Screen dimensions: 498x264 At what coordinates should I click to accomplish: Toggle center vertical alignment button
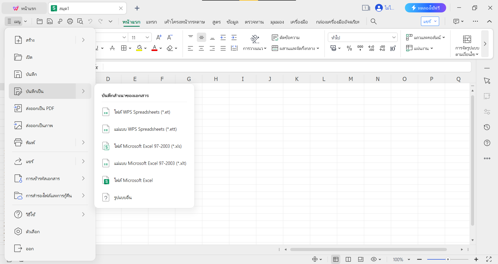click(201, 38)
